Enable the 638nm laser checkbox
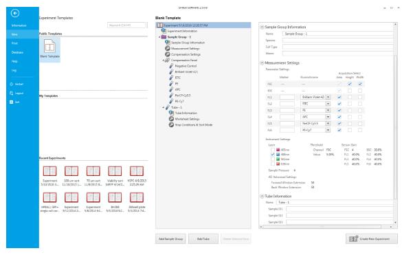The width and height of the screenshot is (413, 255). [x=273, y=164]
